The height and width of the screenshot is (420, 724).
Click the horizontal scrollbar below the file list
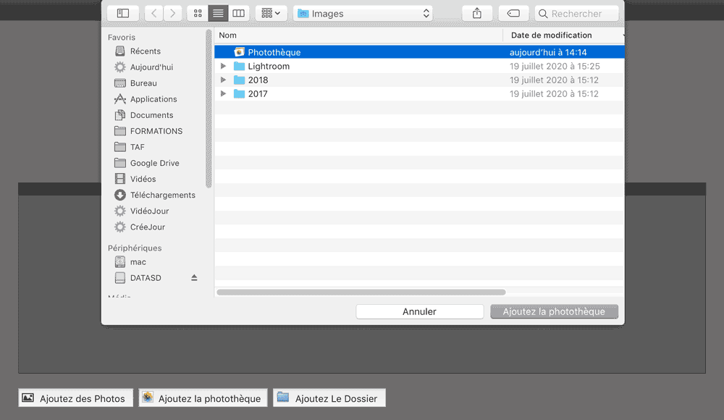click(362, 293)
